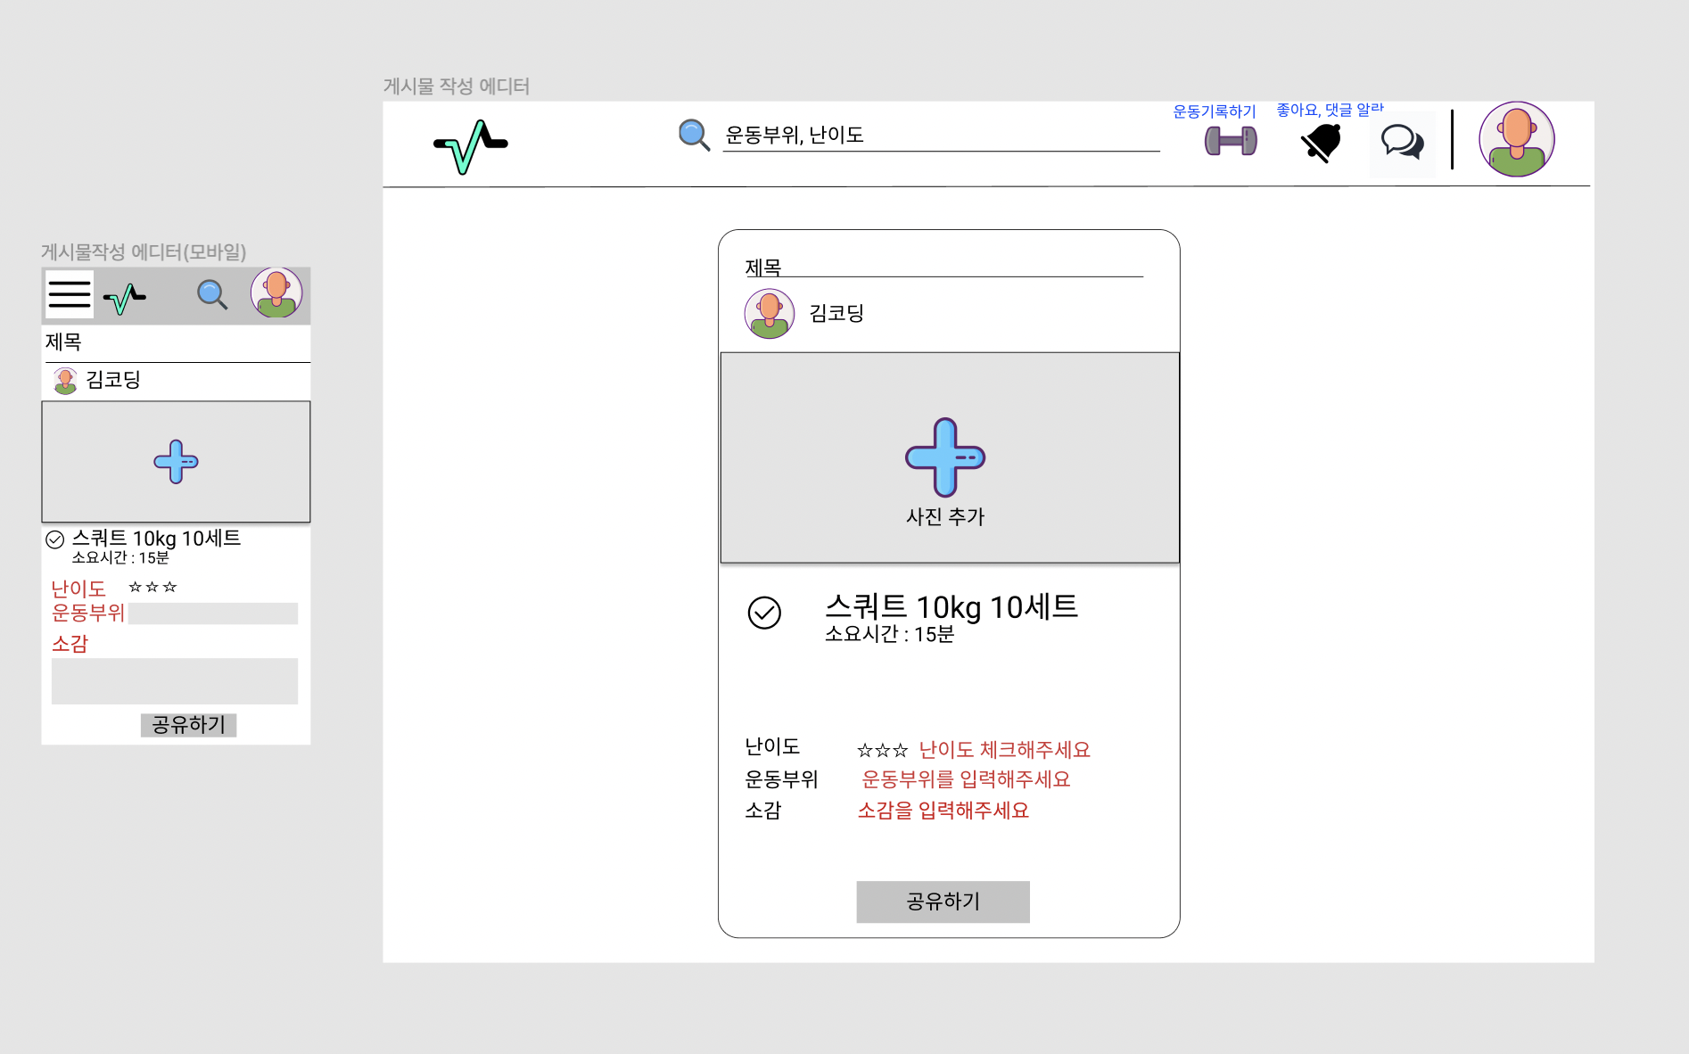Click the plus photo icon in mobile editor
1689x1054 pixels.
pos(175,462)
